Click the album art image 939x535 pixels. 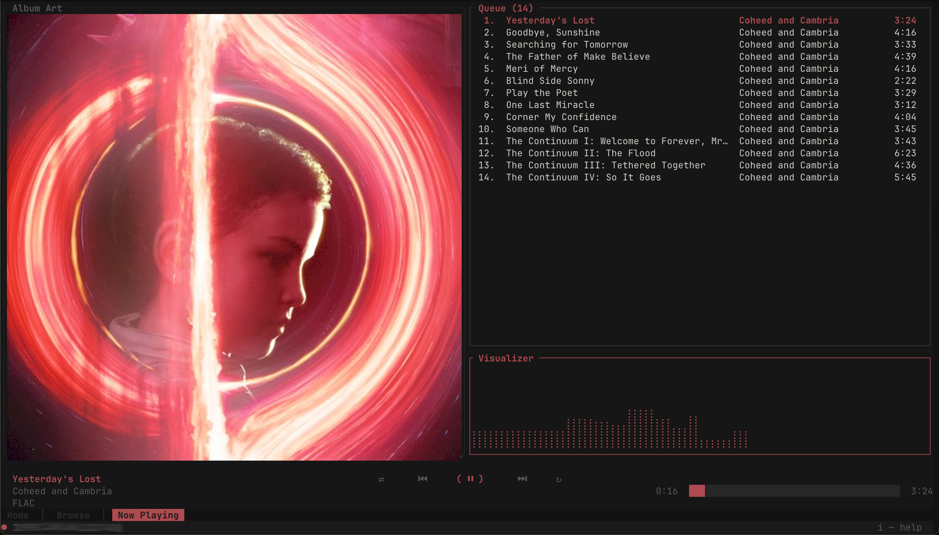[x=234, y=237]
